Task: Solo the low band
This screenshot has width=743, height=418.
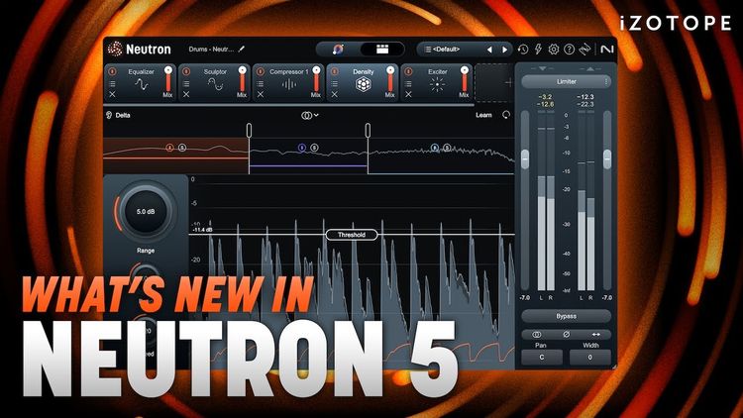Action: coord(182,148)
